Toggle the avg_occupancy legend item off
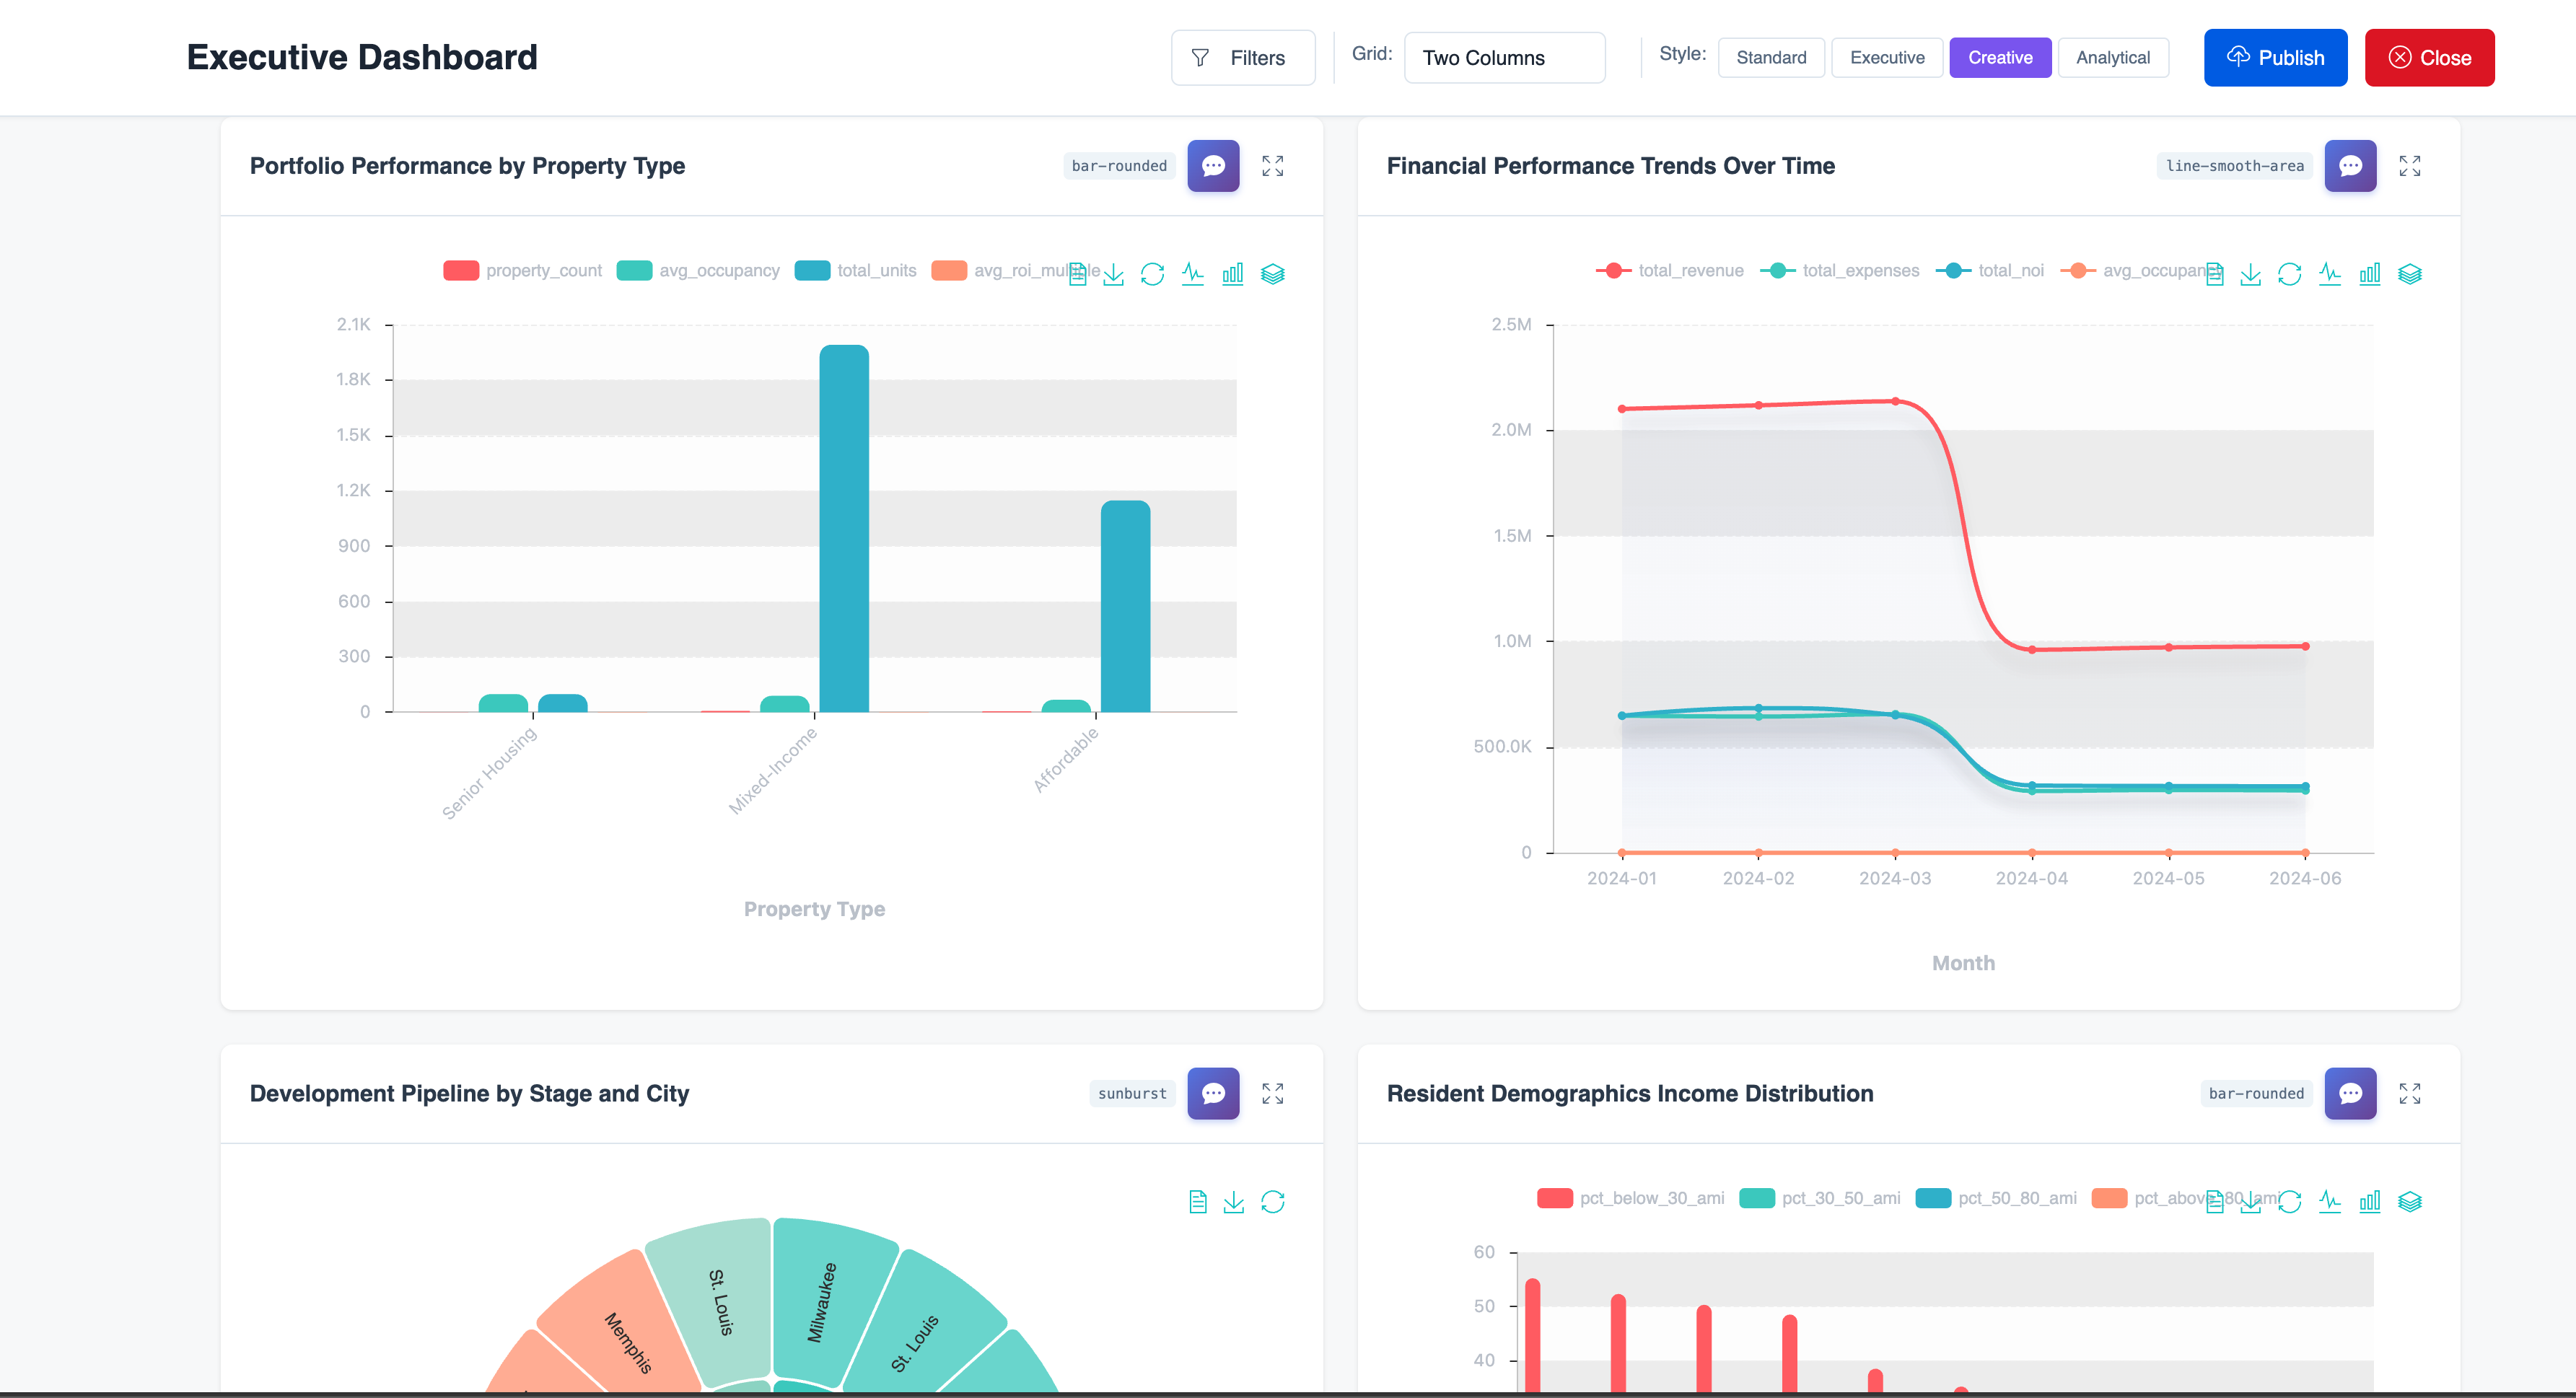Screen dimensions: 2576x1398 click(718, 270)
